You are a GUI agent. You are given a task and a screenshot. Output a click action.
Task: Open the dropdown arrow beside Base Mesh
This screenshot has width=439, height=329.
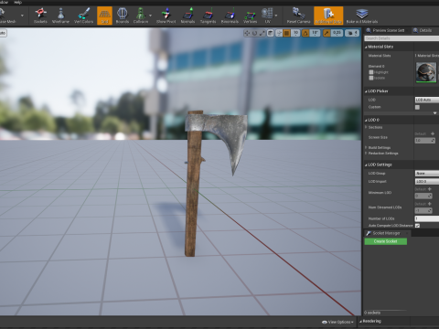[x=22, y=16]
